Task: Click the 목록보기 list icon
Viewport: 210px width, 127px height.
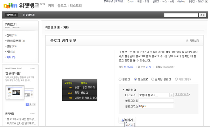Action: pyautogui.click(x=187, y=41)
